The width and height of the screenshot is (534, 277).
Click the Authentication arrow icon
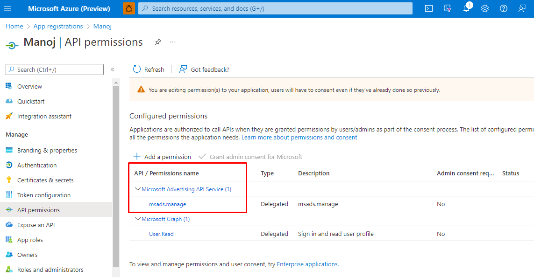tap(9, 165)
